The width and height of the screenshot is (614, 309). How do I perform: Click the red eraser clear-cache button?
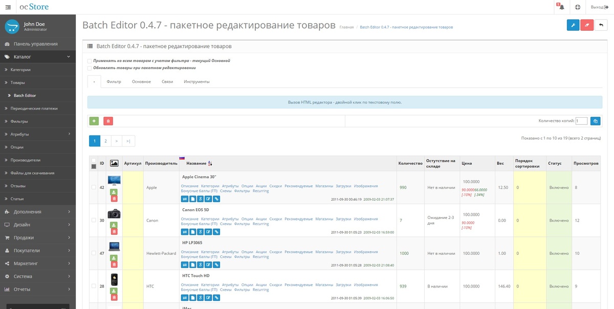587,25
